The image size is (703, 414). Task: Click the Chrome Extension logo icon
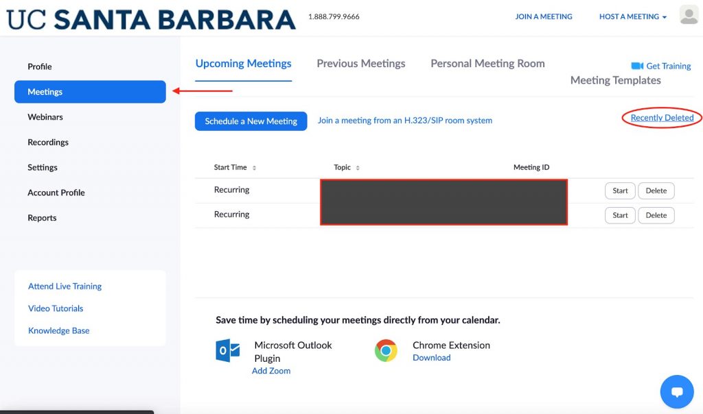pyautogui.click(x=386, y=350)
